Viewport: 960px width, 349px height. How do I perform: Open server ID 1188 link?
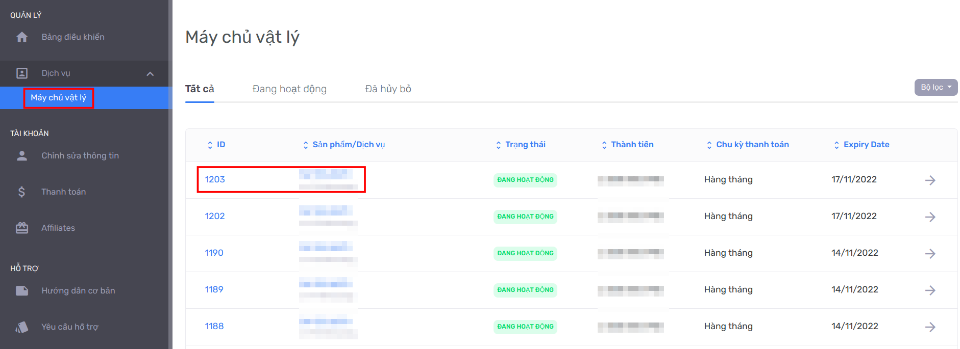[214, 326]
